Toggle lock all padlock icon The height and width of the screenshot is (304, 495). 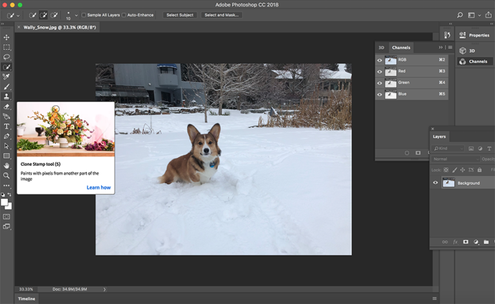[x=480, y=170]
